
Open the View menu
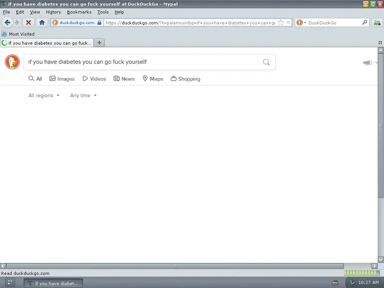point(35,12)
